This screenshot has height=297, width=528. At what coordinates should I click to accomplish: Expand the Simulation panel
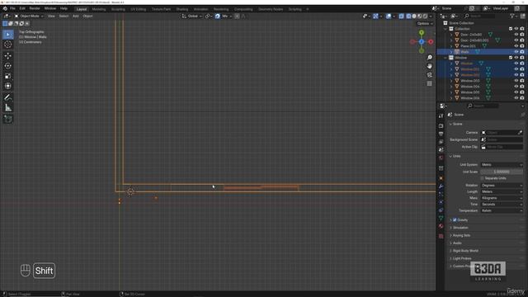click(460, 228)
